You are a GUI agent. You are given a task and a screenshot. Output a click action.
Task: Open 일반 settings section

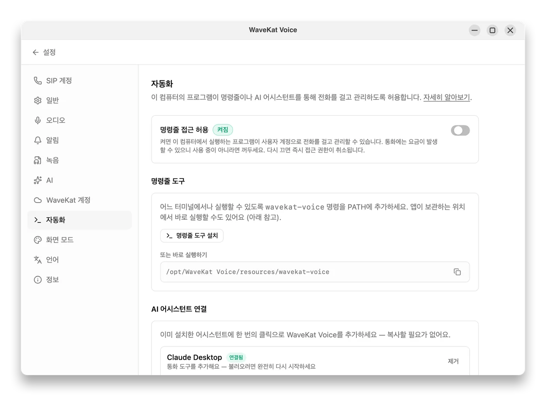click(x=80, y=100)
